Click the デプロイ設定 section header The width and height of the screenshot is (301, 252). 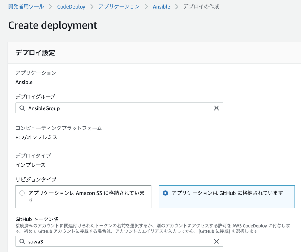coord(35,53)
